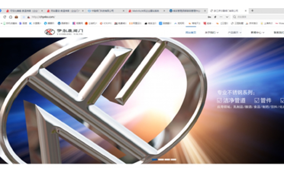Image resolution: width=284 pixels, height=177 pixels.
Task: Click the browser reload icon
Action: tap(5, 17)
